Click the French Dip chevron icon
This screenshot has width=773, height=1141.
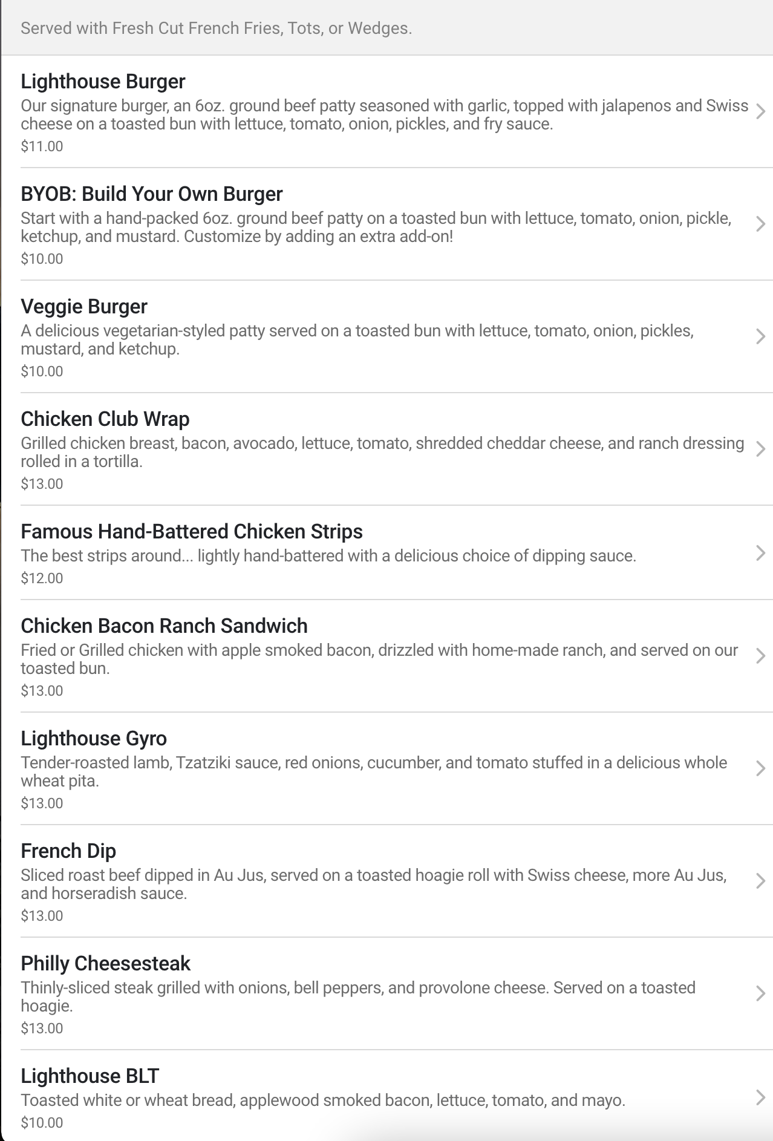(761, 881)
